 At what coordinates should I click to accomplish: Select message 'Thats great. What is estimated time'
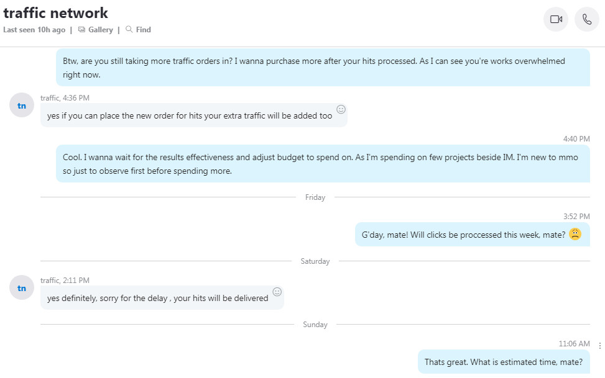point(504,362)
